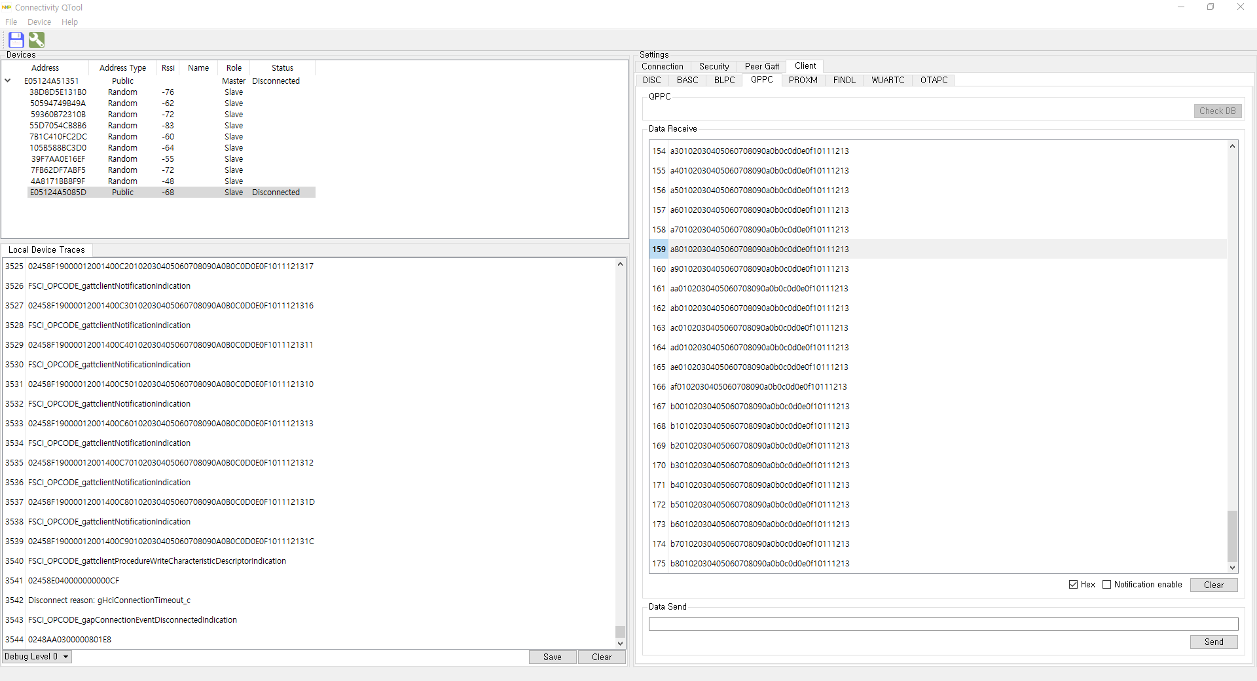This screenshot has width=1257, height=681.
Task: Enable Notification enable
Action: click(x=1107, y=584)
